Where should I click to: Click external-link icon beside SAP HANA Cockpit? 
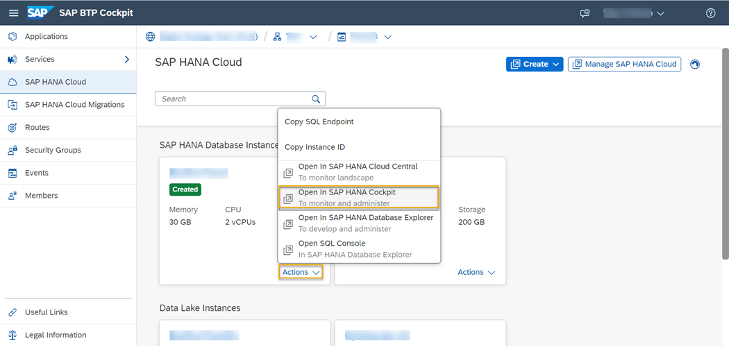pyautogui.click(x=288, y=198)
